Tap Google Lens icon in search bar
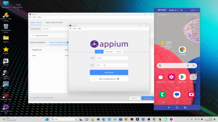This screenshot has height=122, width=218. pyautogui.click(x=193, y=66)
